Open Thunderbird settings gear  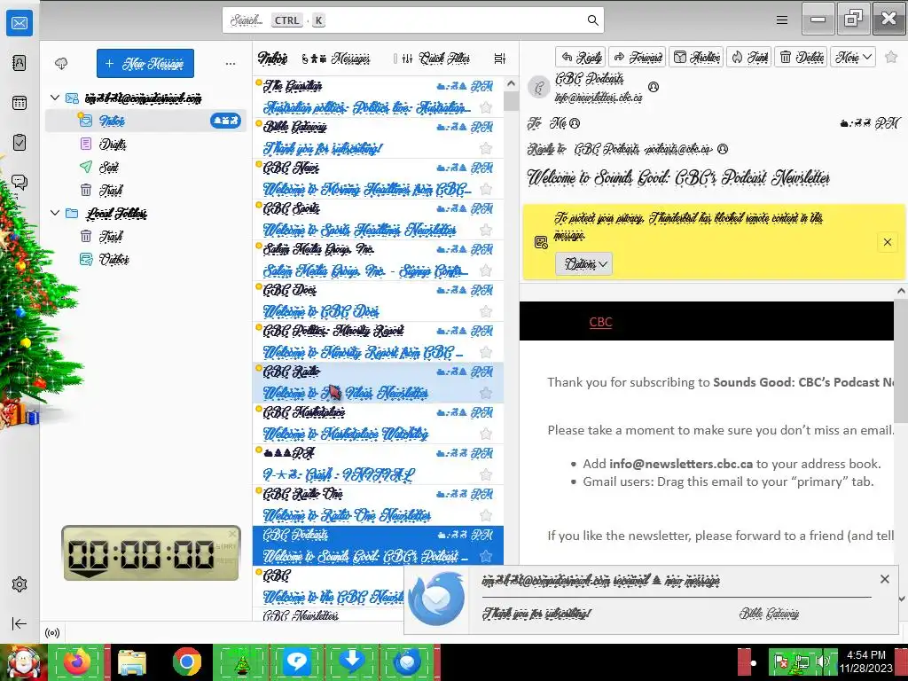click(20, 584)
